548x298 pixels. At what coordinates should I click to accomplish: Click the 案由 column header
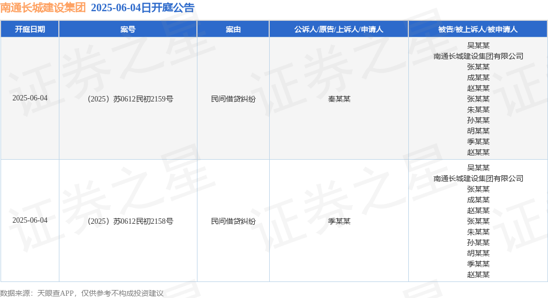tap(233, 29)
